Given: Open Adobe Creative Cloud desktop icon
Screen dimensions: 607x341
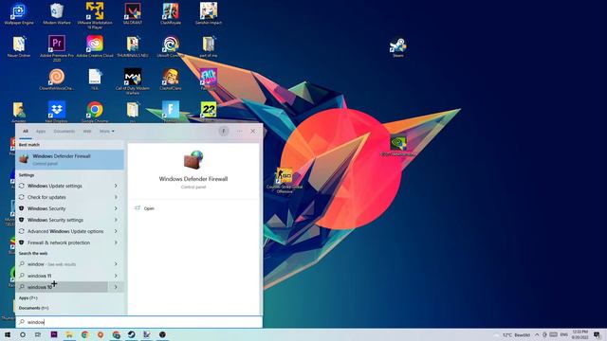Looking at the screenshot, I should point(95,46).
